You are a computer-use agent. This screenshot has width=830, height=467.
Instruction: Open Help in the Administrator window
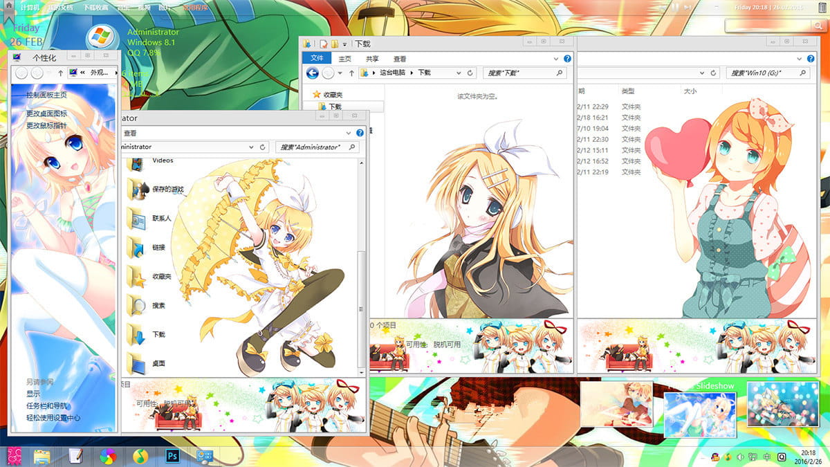pyautogui.click(x=360, y=133)
